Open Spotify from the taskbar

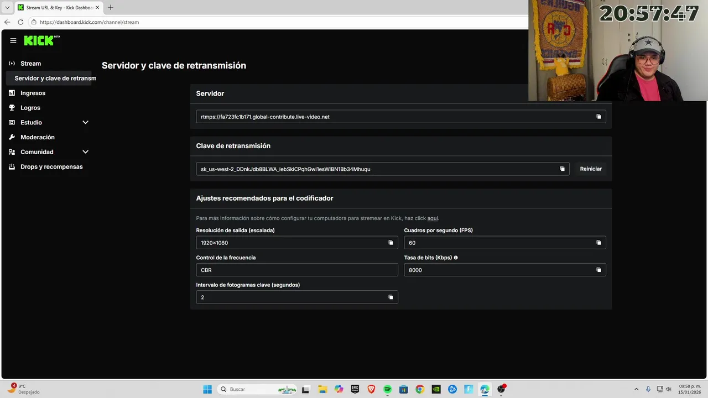click(388, 389)
